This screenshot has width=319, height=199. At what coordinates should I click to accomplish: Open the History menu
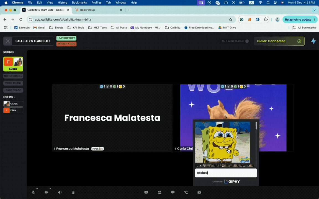pos(63,2)
